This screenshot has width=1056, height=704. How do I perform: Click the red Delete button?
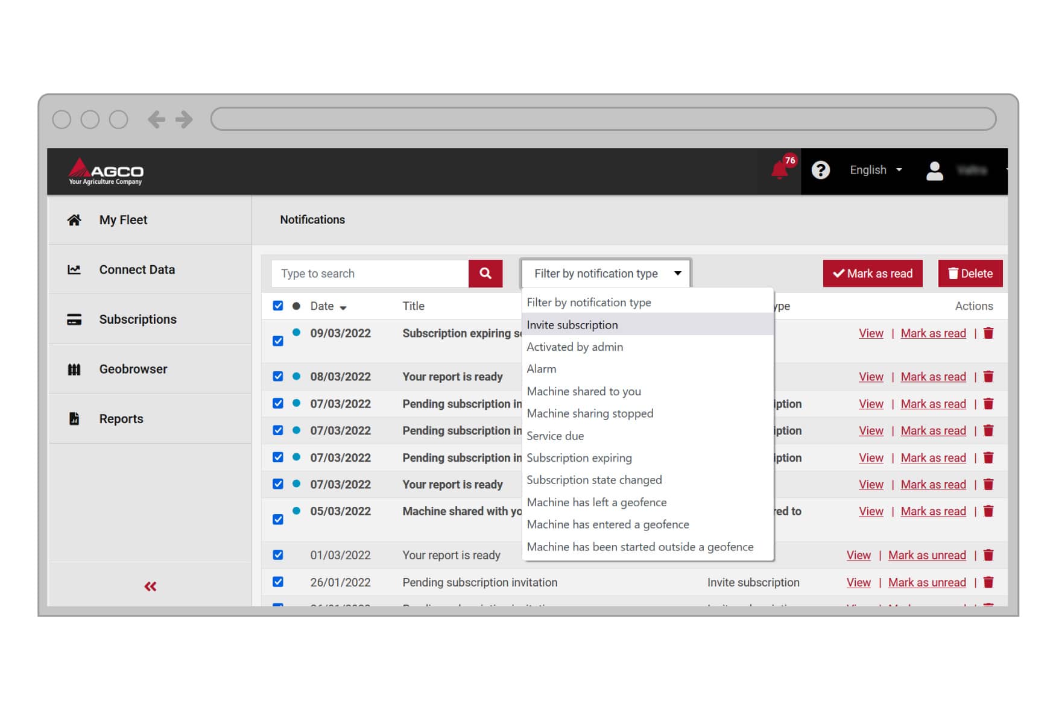coord(970,274)
